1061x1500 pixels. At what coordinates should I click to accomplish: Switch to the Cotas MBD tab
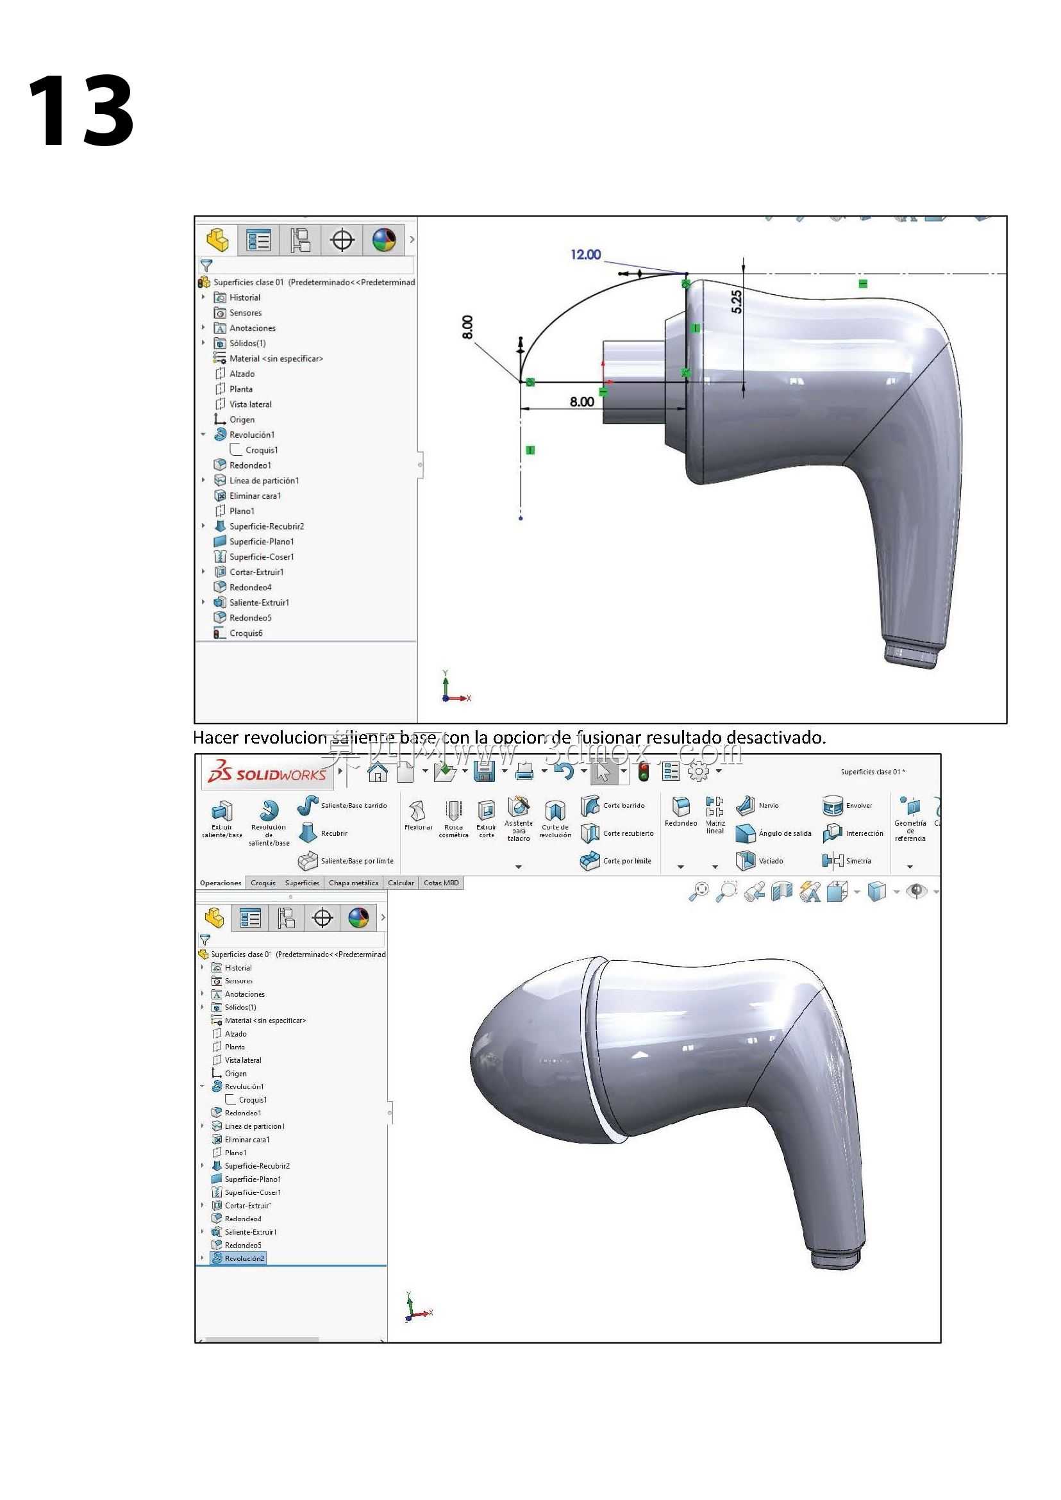pos(441,883)
